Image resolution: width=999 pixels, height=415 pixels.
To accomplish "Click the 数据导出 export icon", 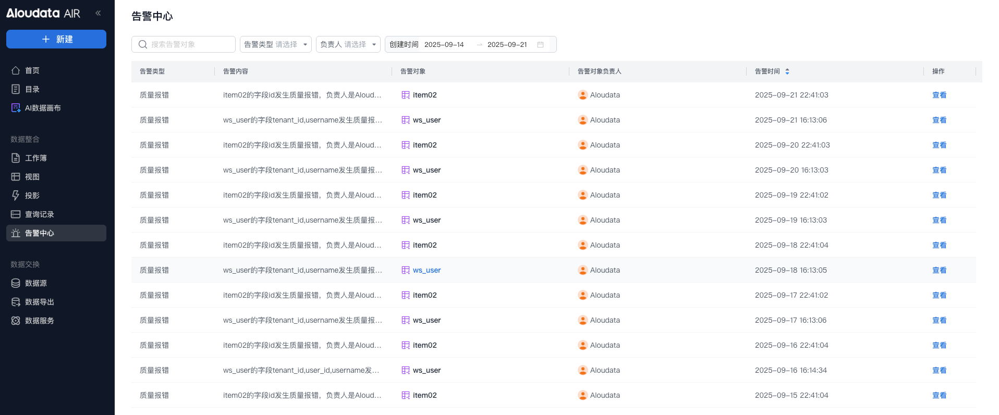I will [x=16, y=302].
